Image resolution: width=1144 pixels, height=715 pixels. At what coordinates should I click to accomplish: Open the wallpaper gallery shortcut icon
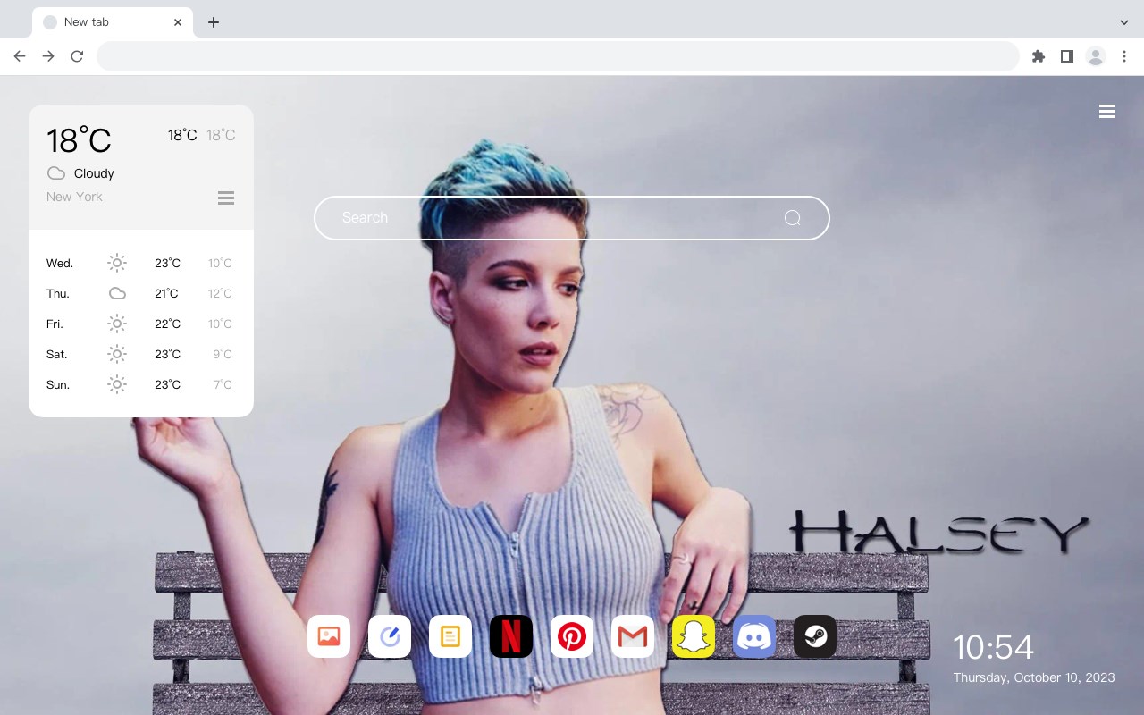click(x=329, y=636)
